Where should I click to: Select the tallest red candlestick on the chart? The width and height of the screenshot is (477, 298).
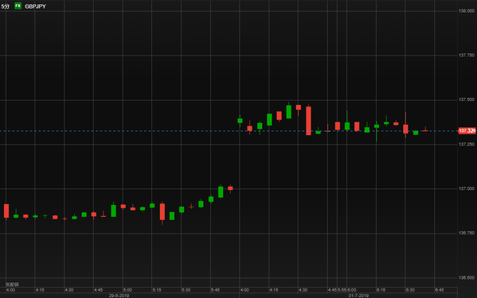pyautogui.click(x=308, y=121)
